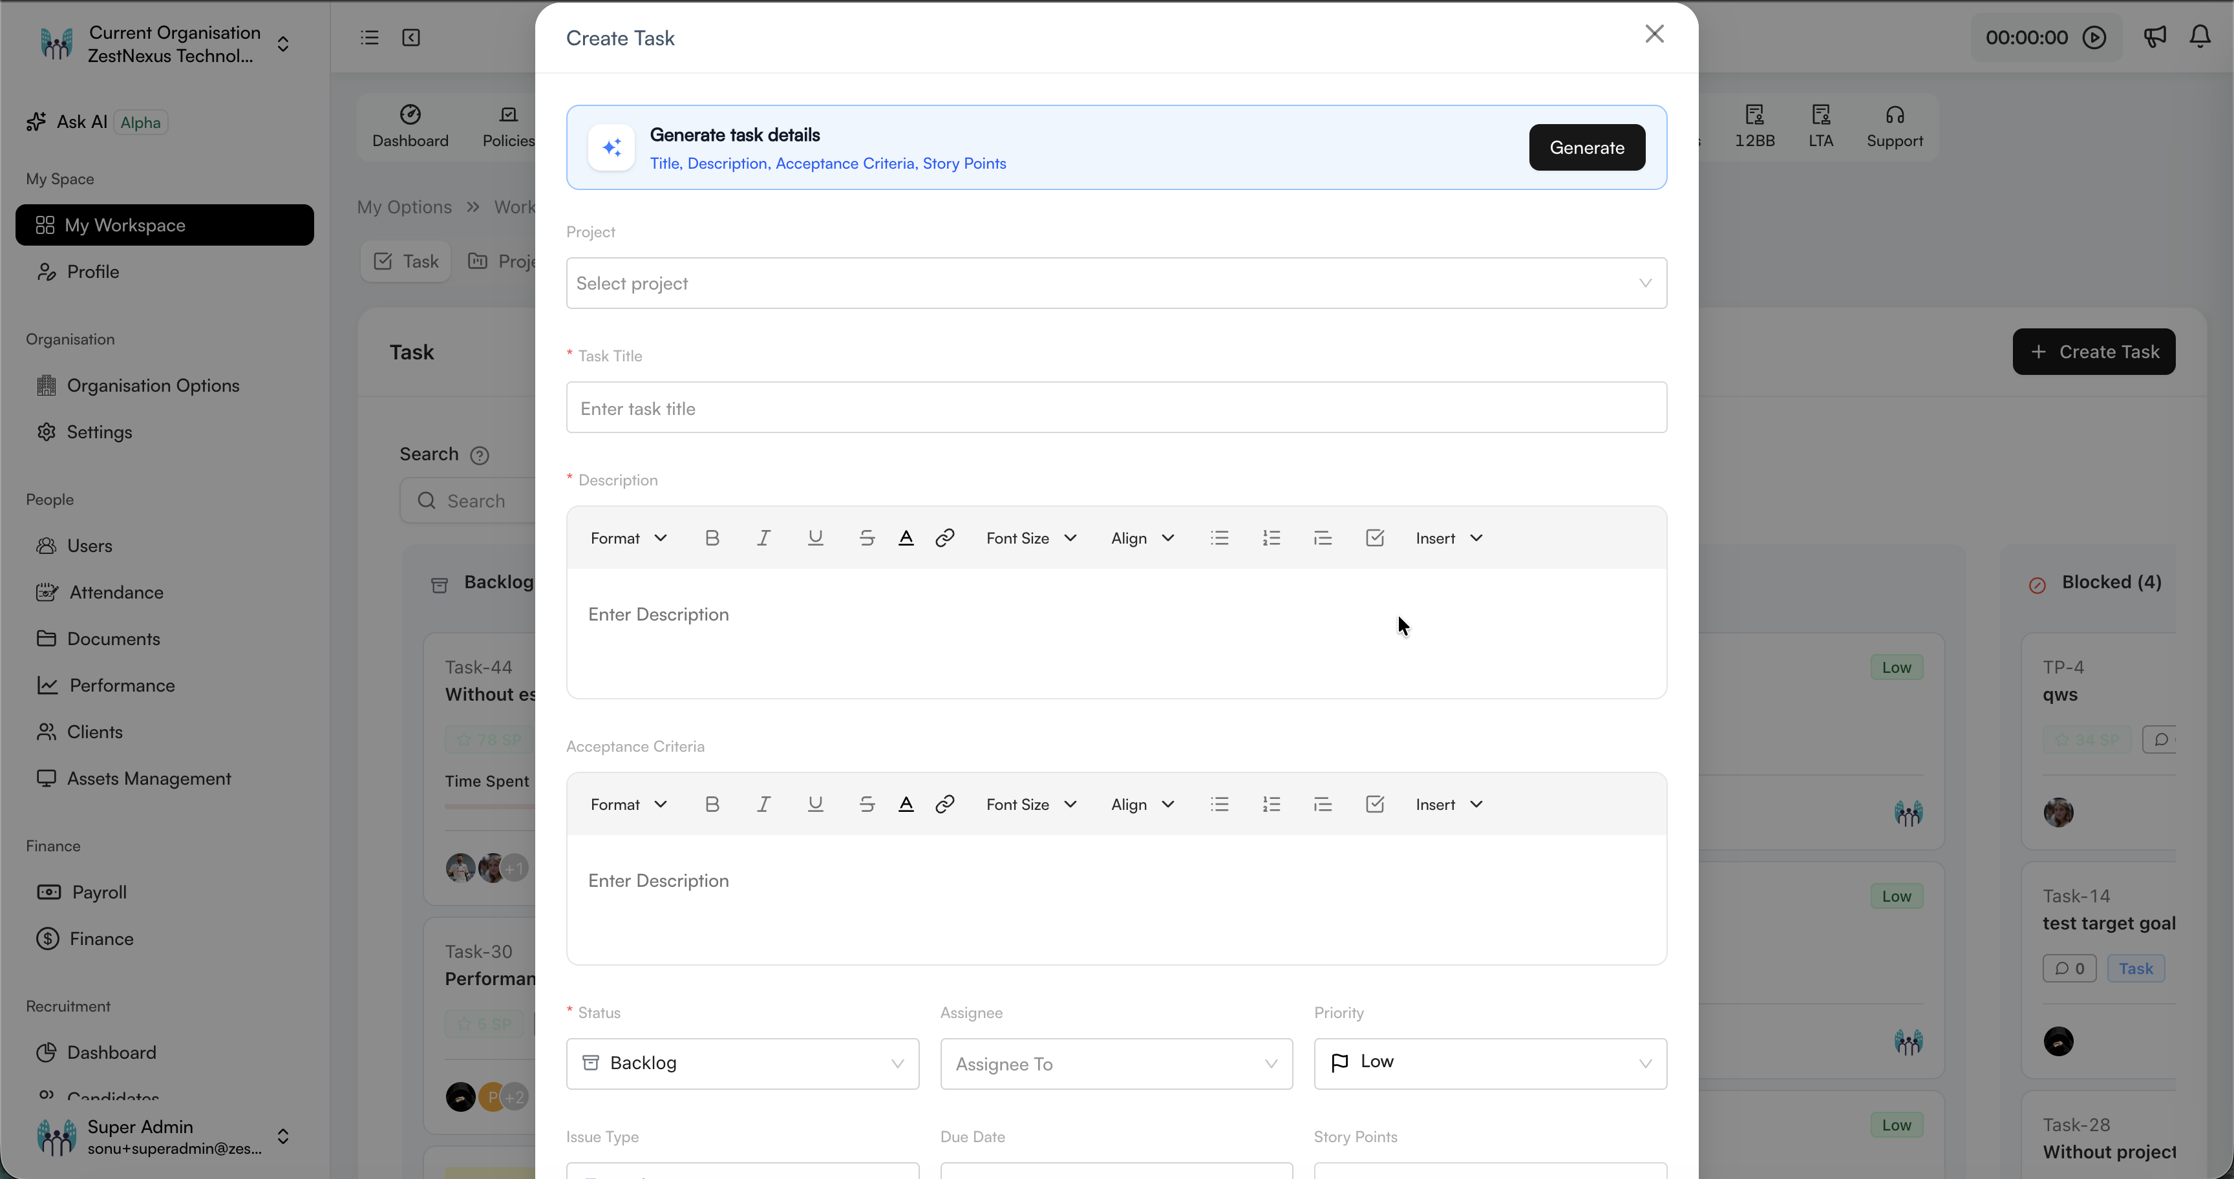Add numbered list in the Description editor
The height and width of the screenshot is (1179, 2234).
pos(1271,538)
